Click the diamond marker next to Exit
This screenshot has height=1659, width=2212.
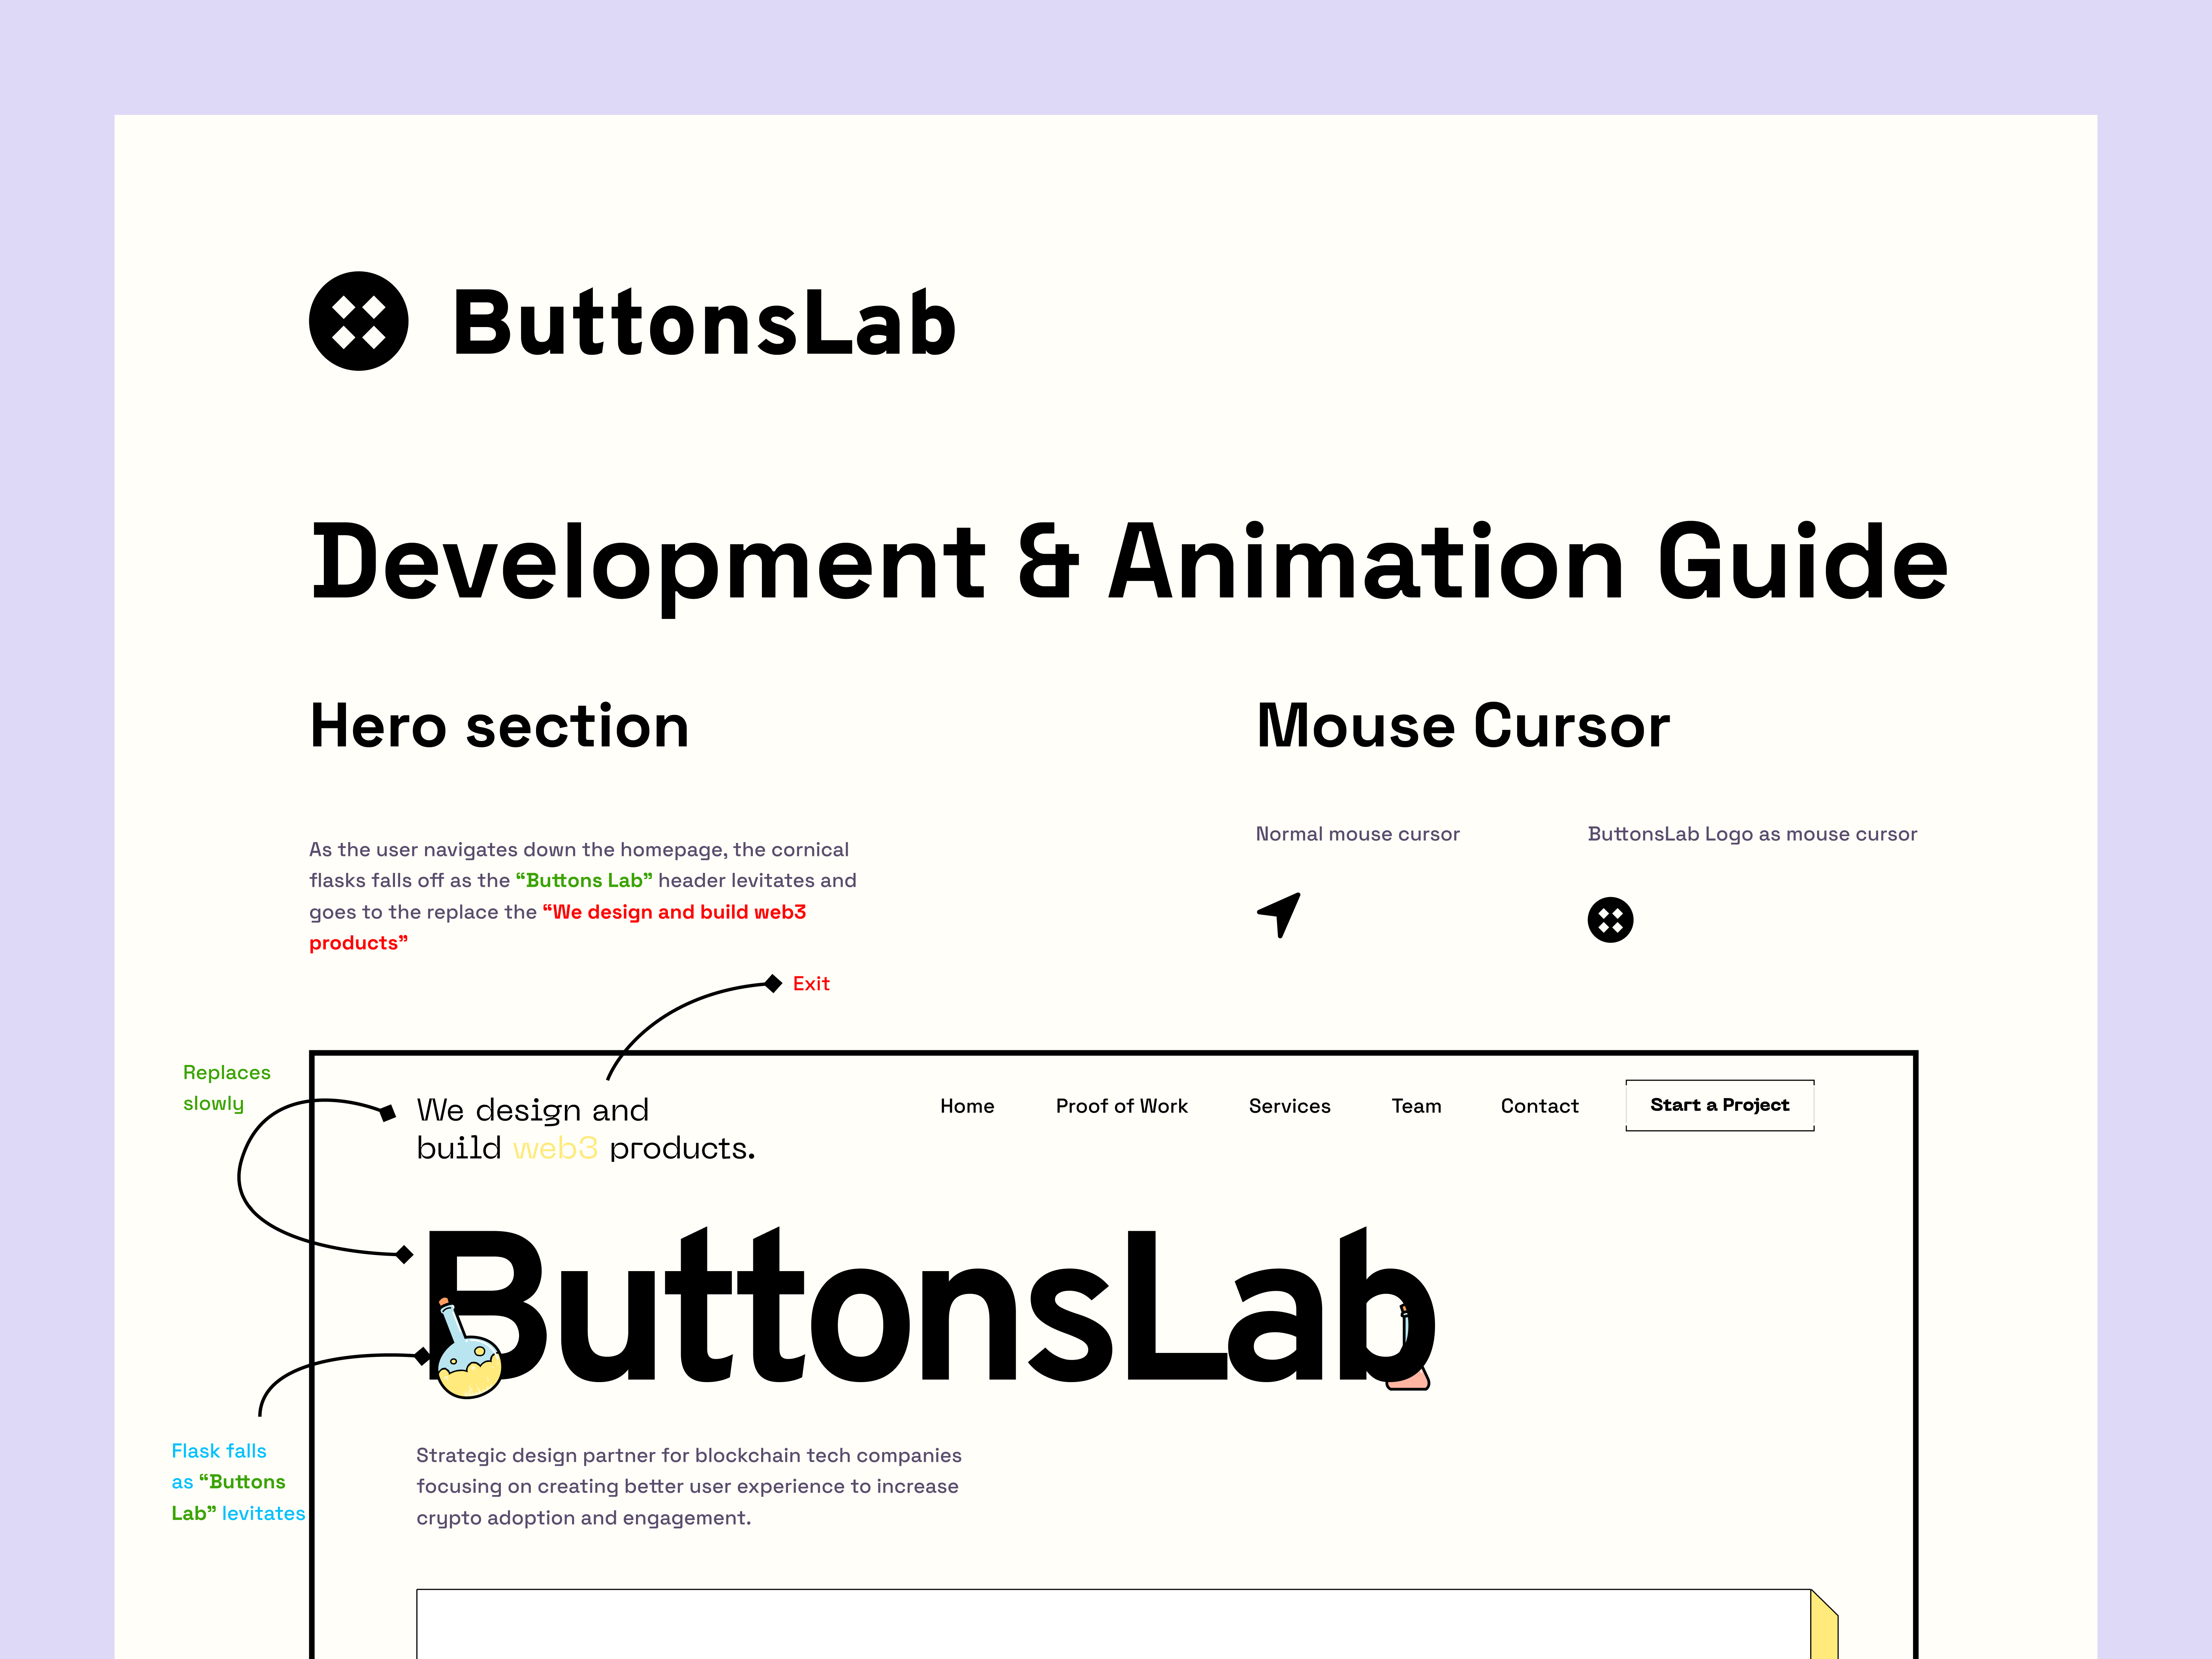(773, 984)
